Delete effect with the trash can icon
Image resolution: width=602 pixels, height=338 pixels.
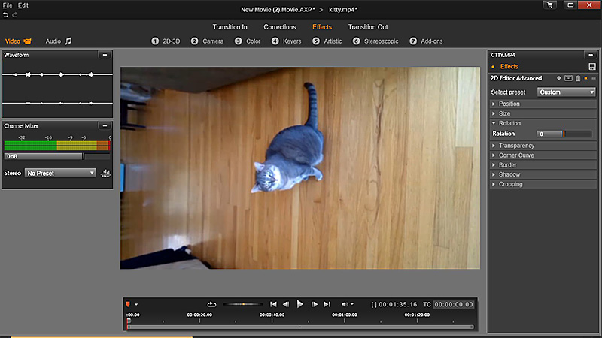(x=577, y=78)
